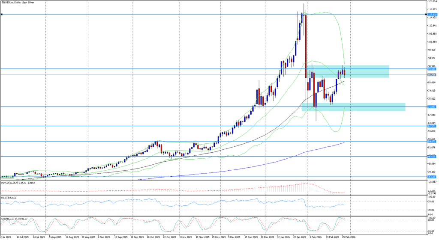Click the 122.914 value on the price scale

coord(433,2)
